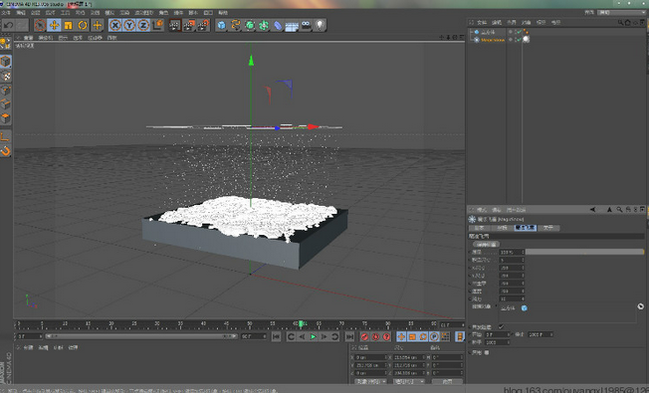Switch to the highlighted Magic Snow attribute tab

pyautogui.click(x=525, y=228)
